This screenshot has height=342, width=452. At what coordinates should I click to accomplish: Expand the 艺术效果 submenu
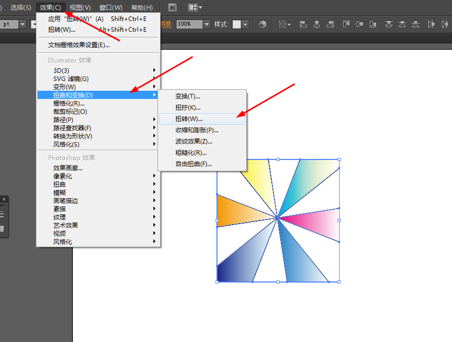click(98, 225)
